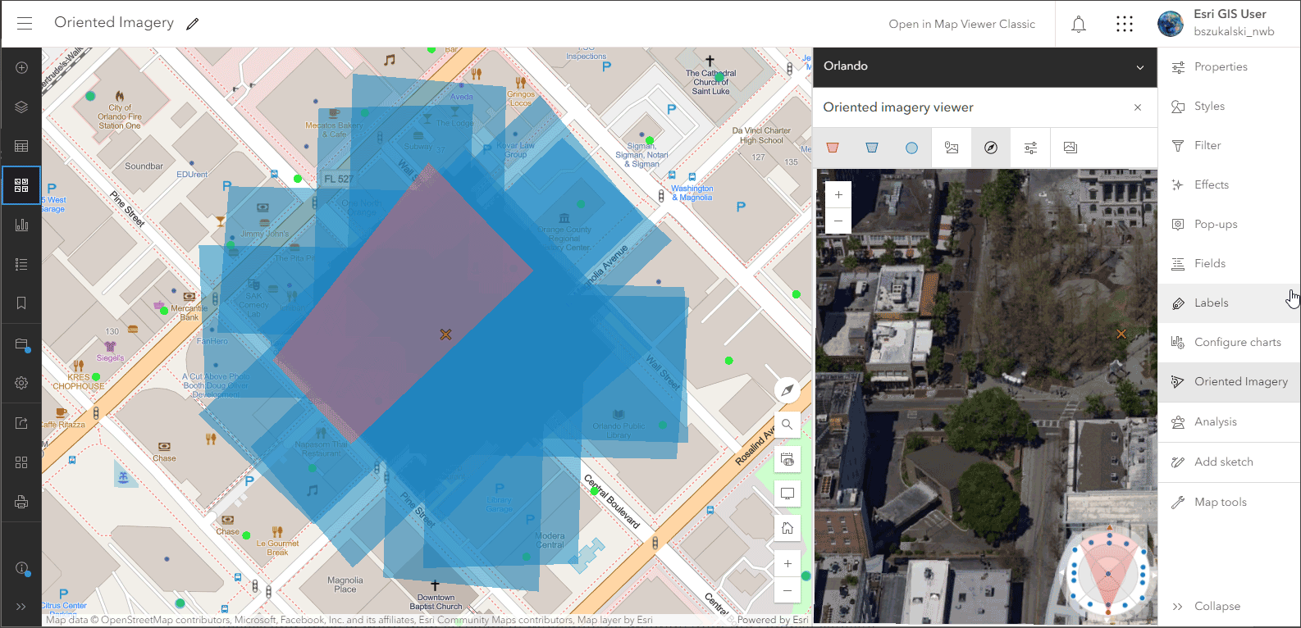1301x628 pixels.
Task: Click the Powered by Esri link
Action: [772, 620]
